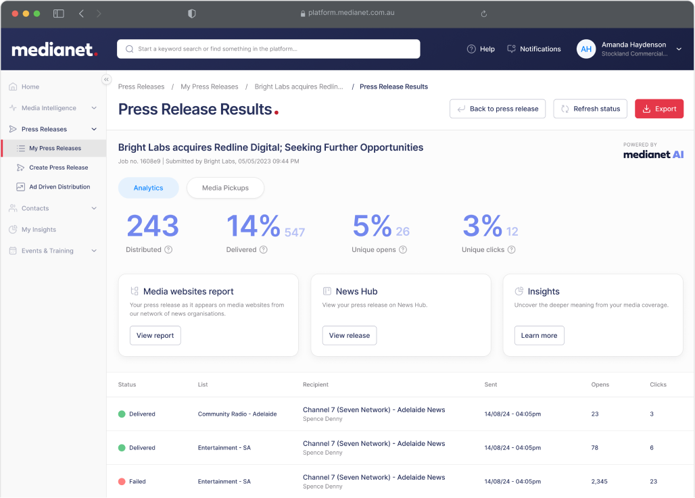Image resolution: width=695 pixels, height=498 pixels.
Task: Expand the Press Releases sidebar section
Action: pos(93,128)
